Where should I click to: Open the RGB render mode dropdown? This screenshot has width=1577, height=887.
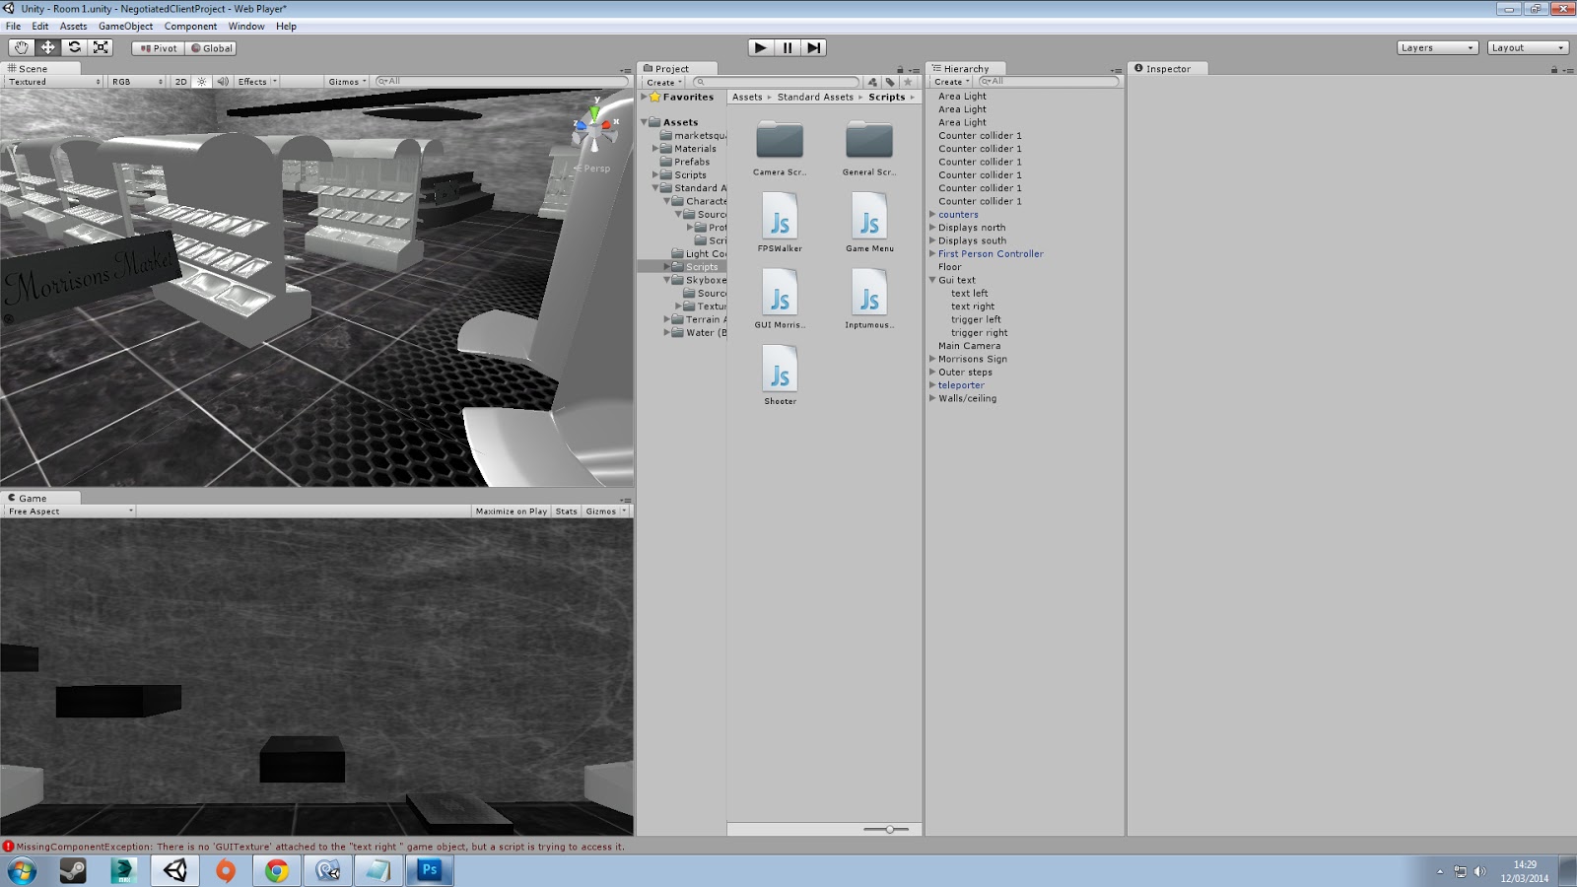[x=137, y=82]
